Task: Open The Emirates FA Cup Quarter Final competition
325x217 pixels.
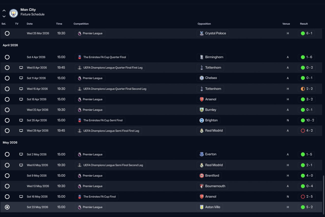Action: [x=102, y=57]
